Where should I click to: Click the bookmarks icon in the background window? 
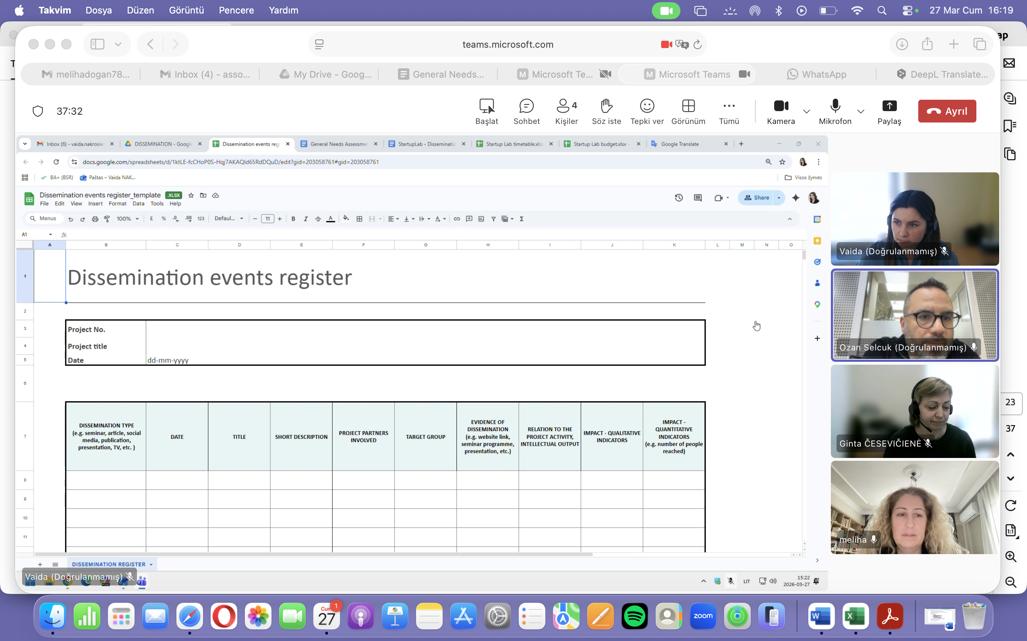click(x=1010, y=126)
